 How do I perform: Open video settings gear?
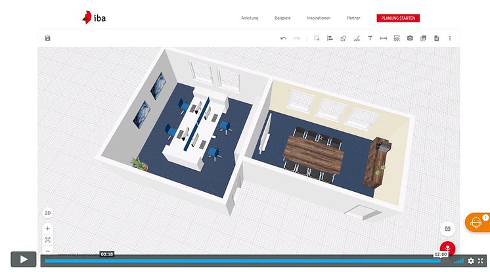pos(471,261)
